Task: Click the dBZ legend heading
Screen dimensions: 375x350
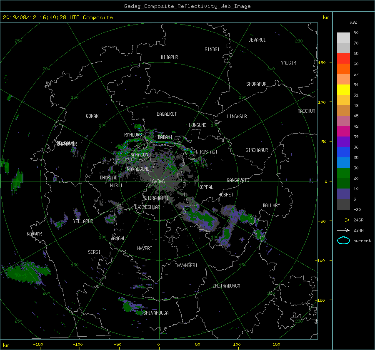Action: click(353, 22)
